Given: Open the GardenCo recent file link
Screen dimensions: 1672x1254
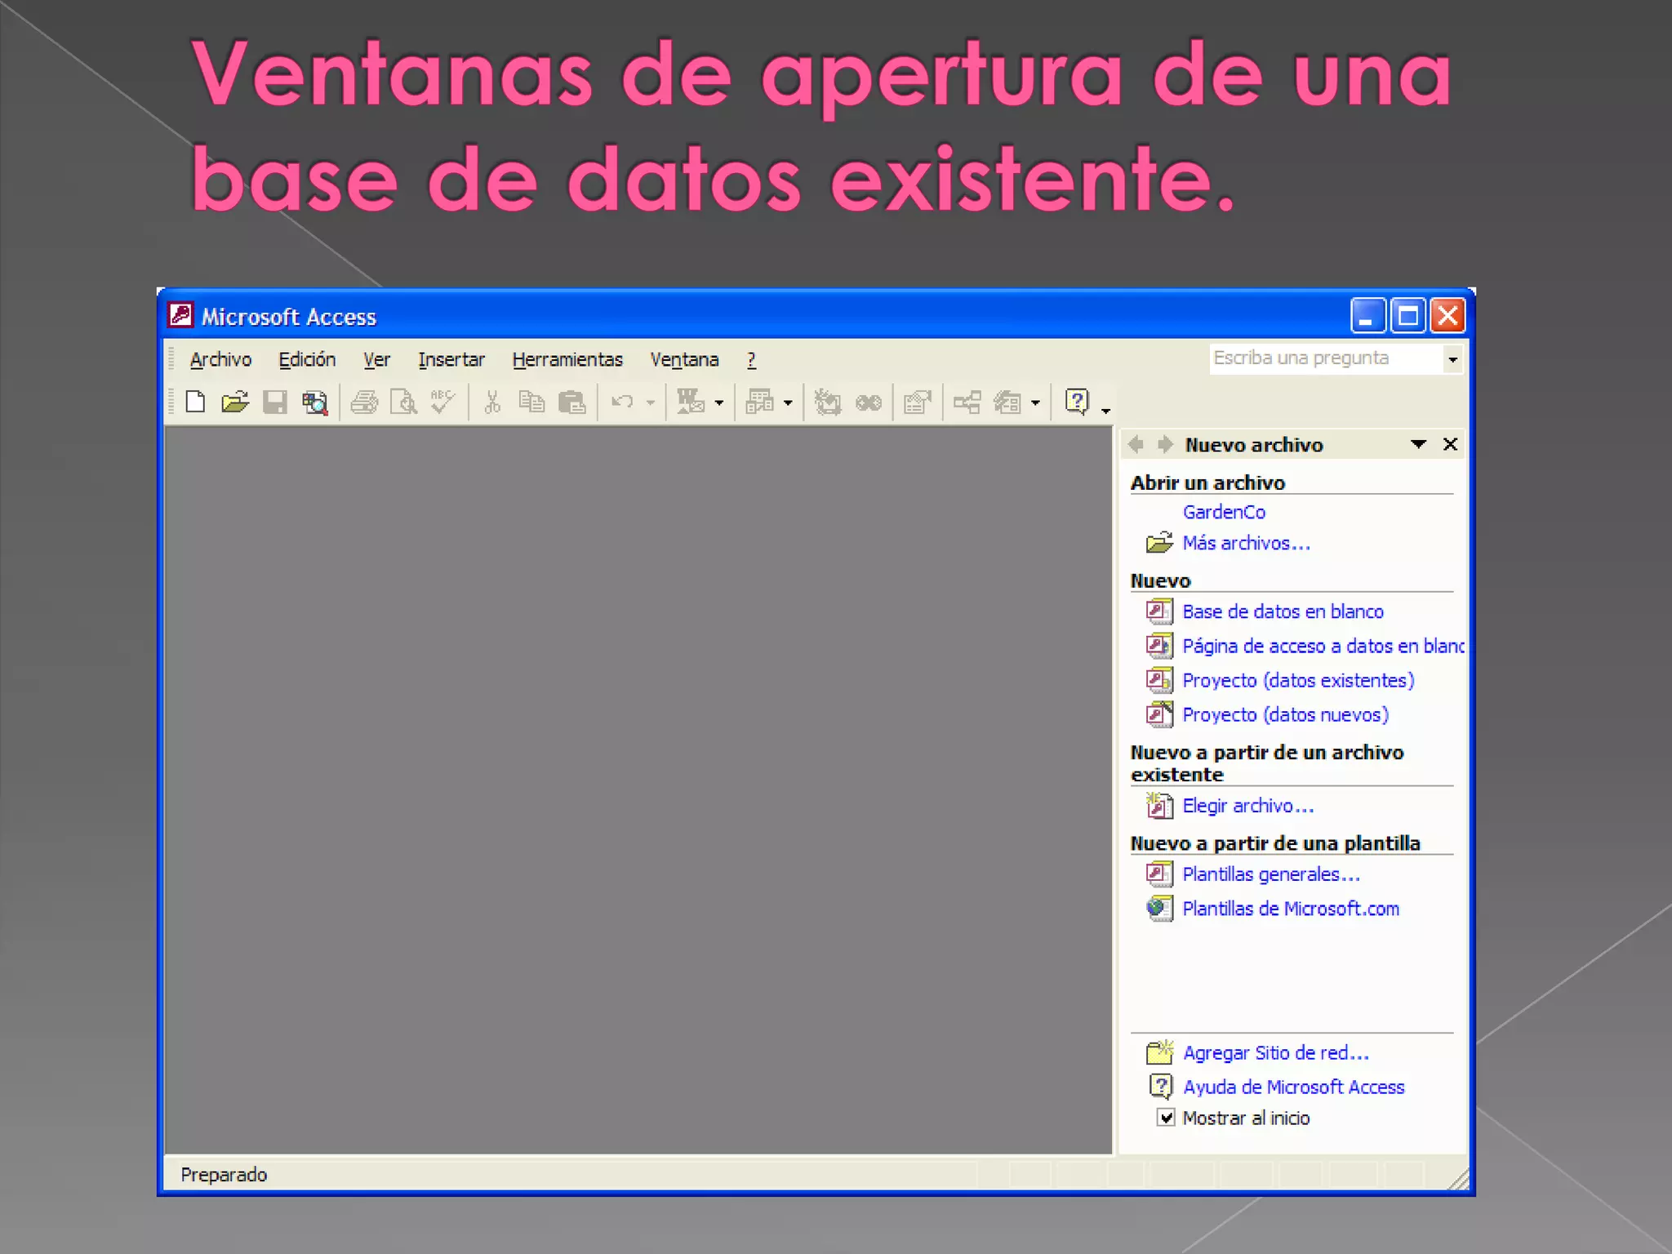Looking at the screenshot, I should pyautogui.click(x=1224, y=512).
